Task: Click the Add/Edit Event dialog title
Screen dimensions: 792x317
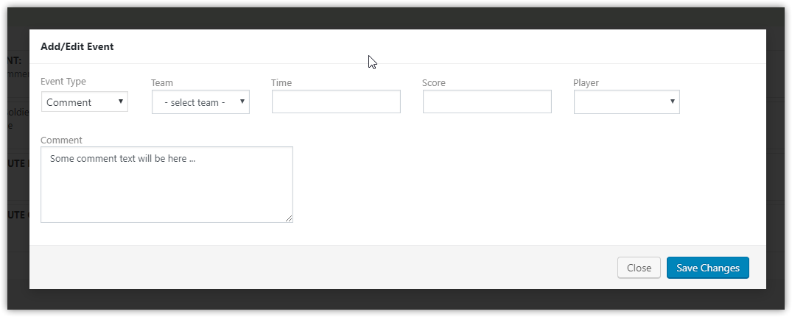Action: coord(77,46)
